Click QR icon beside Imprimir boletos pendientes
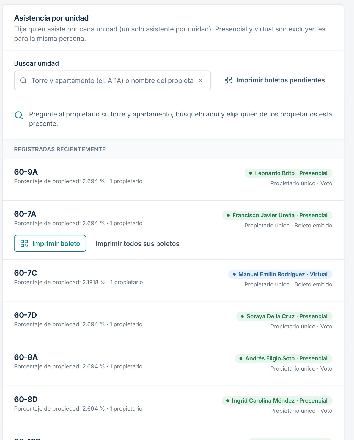 228,80
